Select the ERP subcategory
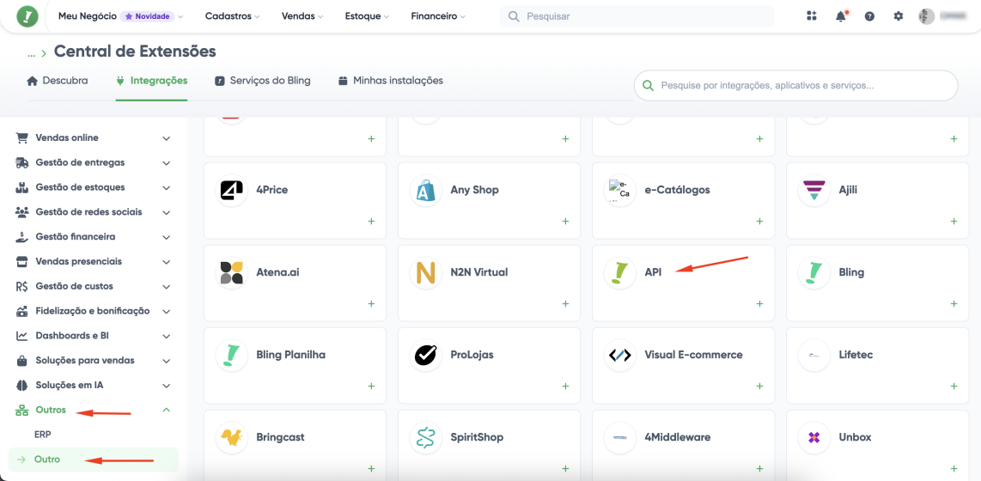This screenshot has width=981, height=481. click(x=43, y=435)
